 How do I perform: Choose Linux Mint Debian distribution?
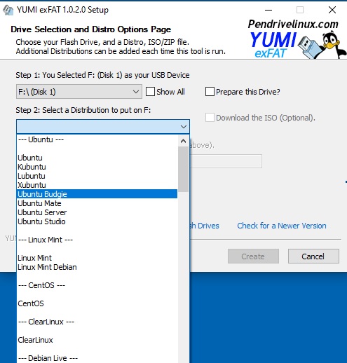(97, 267)
